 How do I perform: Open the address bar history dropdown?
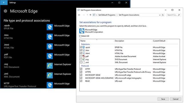click(x=160, y=15)
